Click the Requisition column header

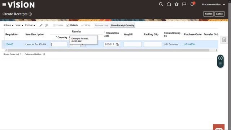click(x=12, y=34)
